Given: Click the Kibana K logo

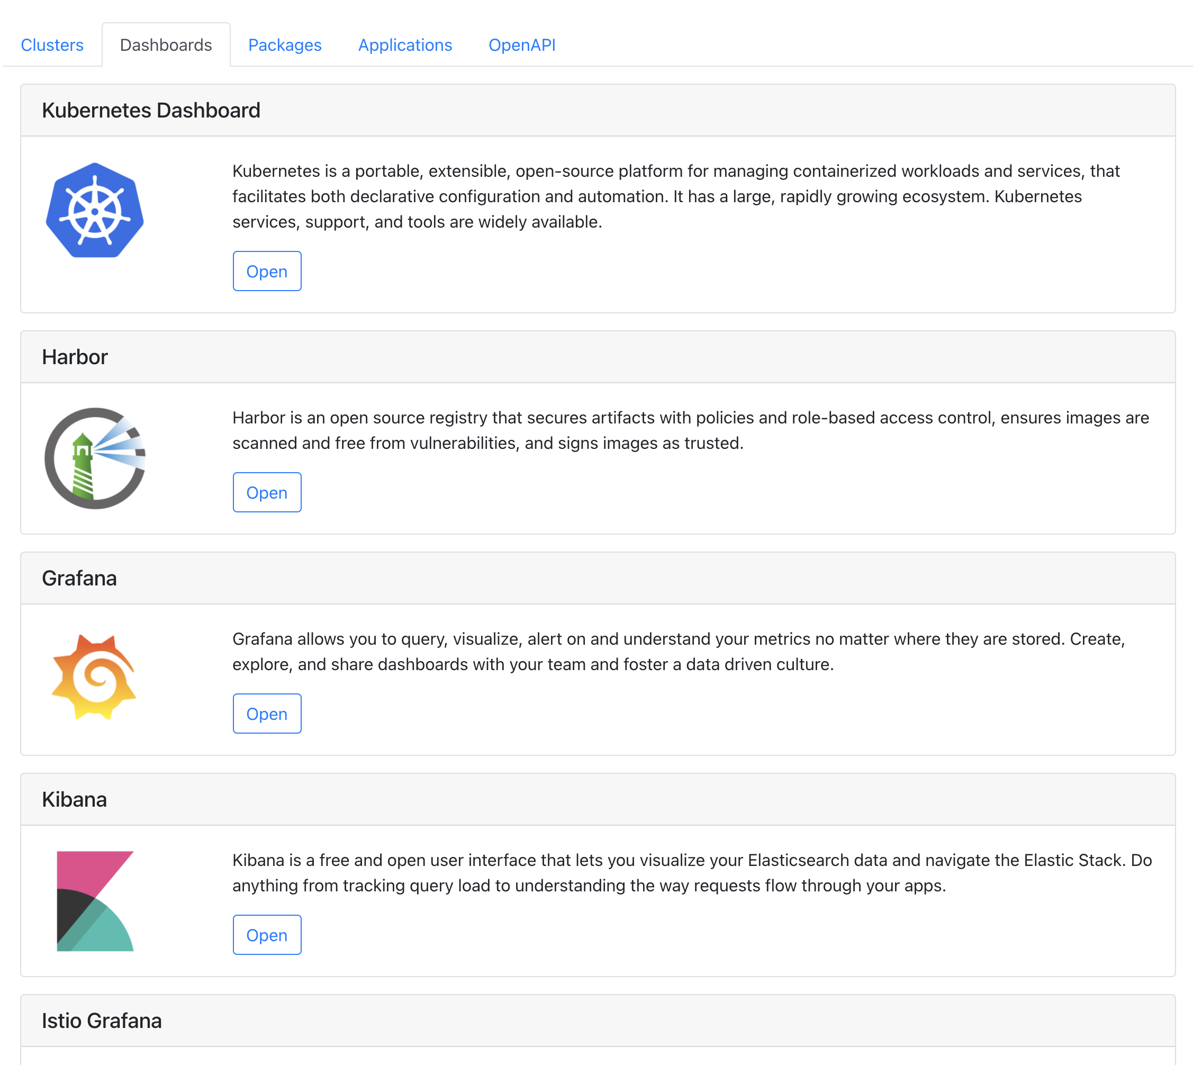Looking at the screenshot, I should click(x=95, y=900).
